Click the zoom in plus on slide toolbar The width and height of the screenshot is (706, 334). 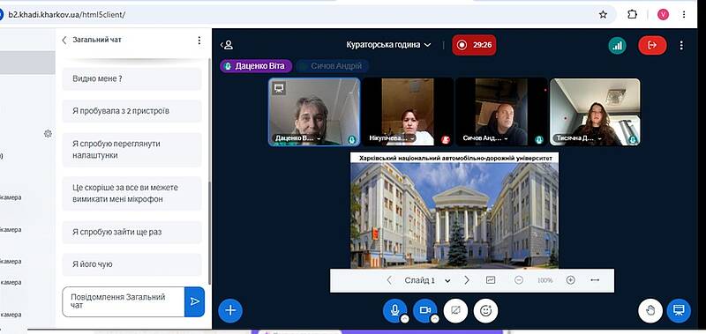click(570, 280)
